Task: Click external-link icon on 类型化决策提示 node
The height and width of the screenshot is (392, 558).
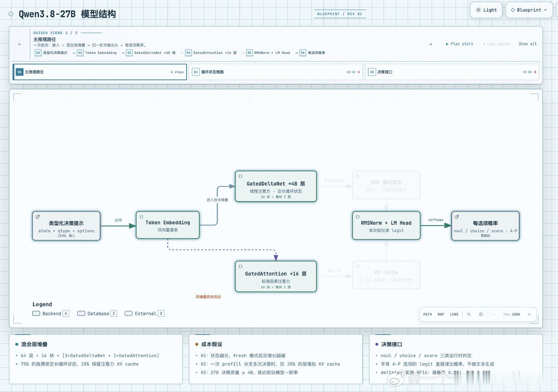Action: coord(38,217)
